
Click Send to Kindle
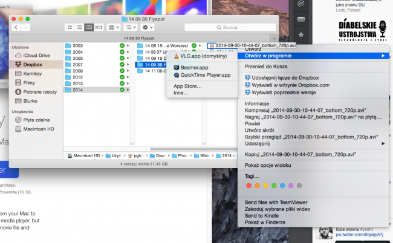[262, 216]
